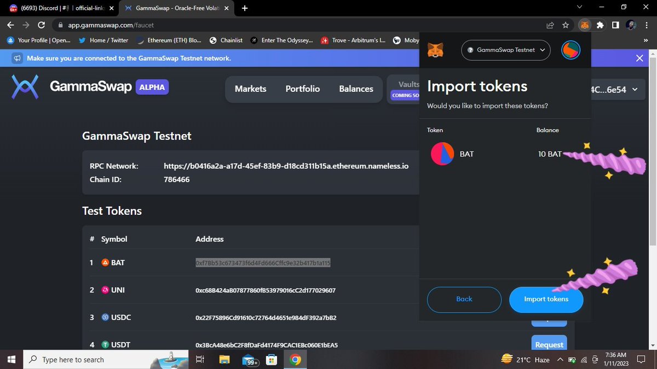Image resolution: width=657 pixels, height=369 pixels.
Task: Click the Chrome icon on the taskbar
Action: [295, 359]
